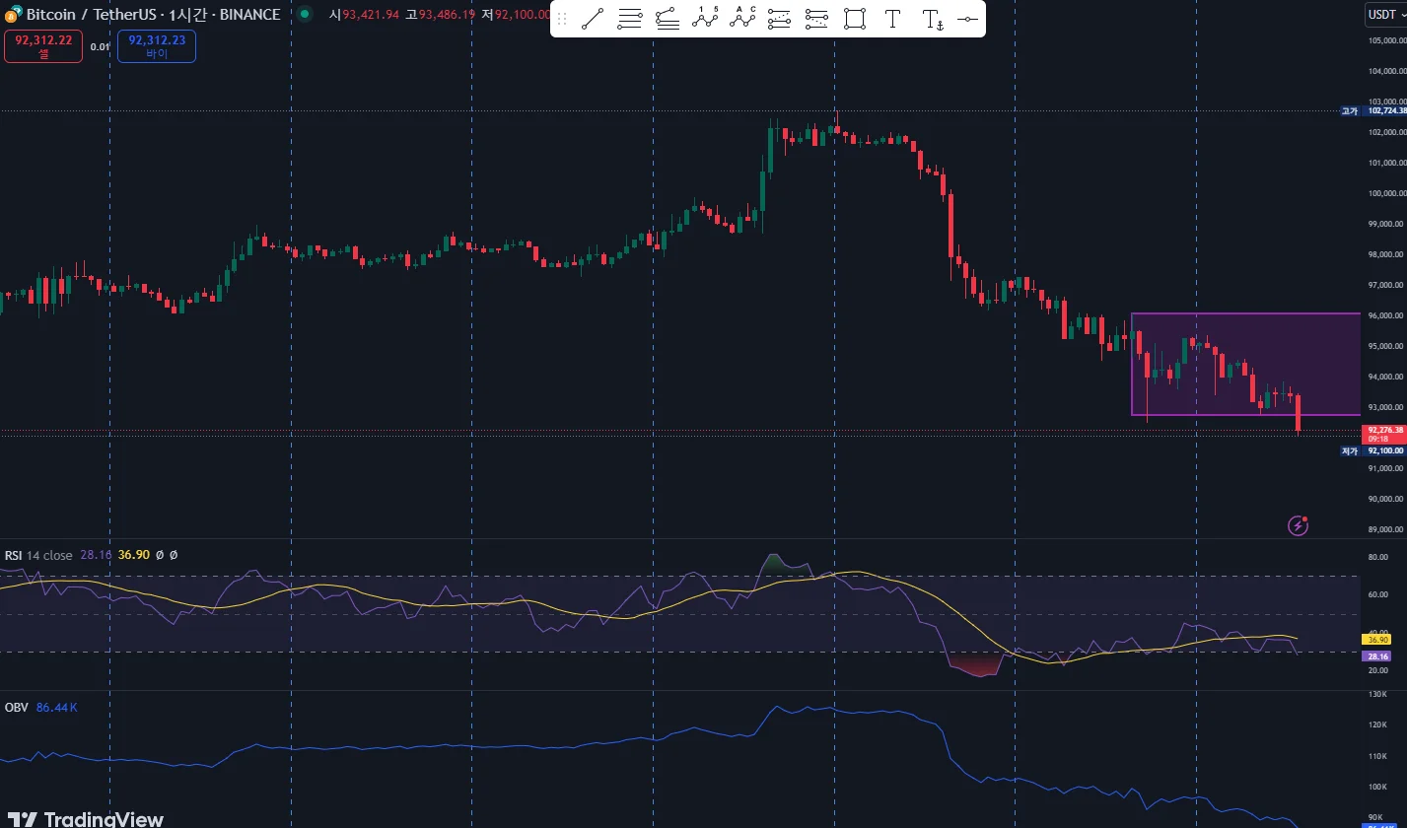Select the Fib Retracement tool
Viewport: 1407px width, 828px height.
630,19
